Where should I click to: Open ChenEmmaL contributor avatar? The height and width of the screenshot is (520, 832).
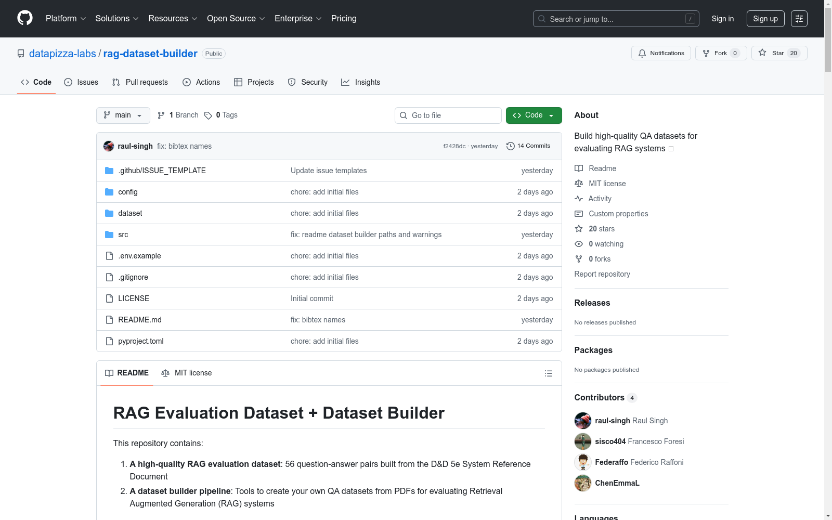pos(583,483)
